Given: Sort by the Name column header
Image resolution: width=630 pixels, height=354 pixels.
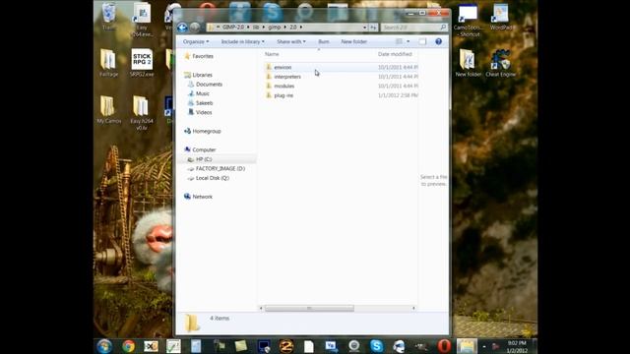Looking at the screenshot, I should click(272, 54).
